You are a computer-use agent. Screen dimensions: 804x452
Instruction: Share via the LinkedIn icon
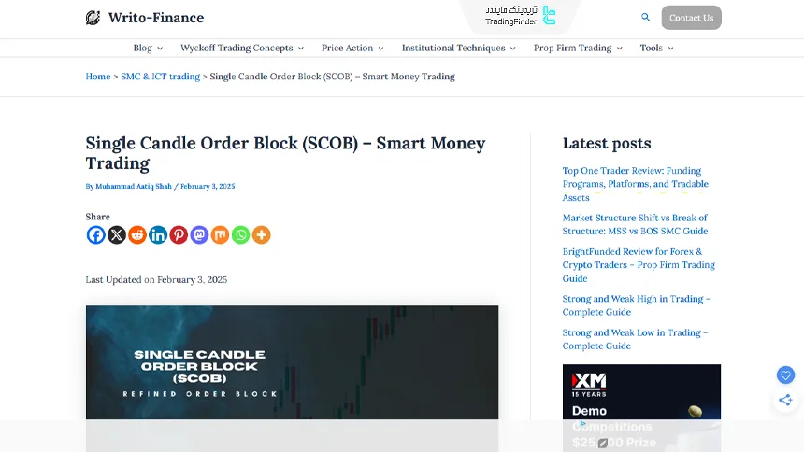click(x=158, y=235)
